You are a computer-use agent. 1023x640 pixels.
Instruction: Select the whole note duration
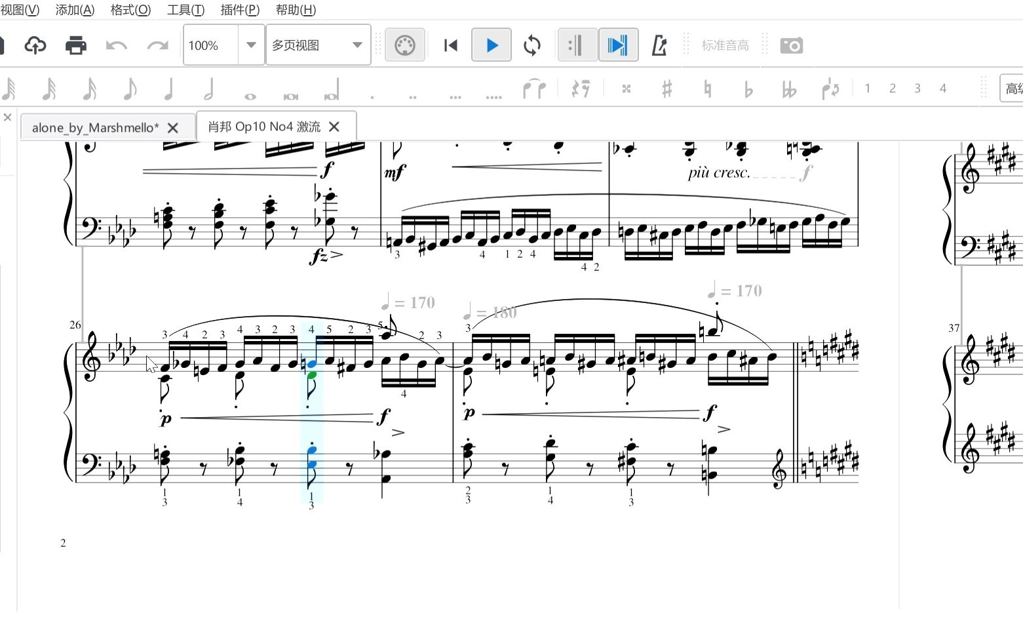coord(250,96)
